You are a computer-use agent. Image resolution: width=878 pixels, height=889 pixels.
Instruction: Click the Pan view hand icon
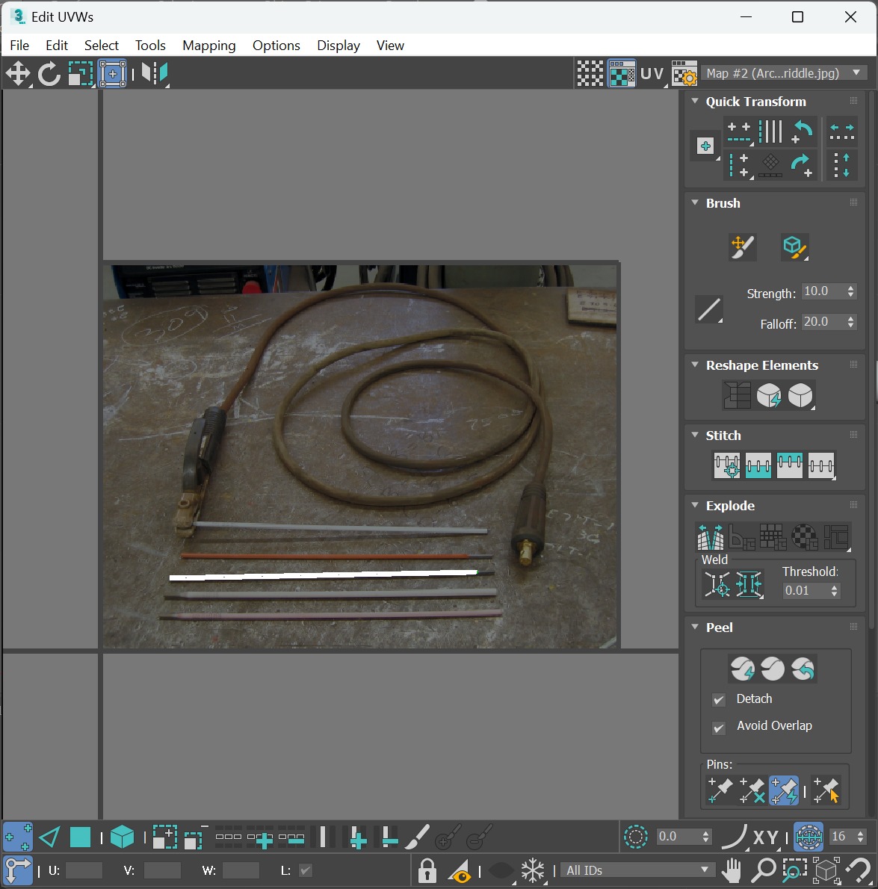tap(731, 870)
